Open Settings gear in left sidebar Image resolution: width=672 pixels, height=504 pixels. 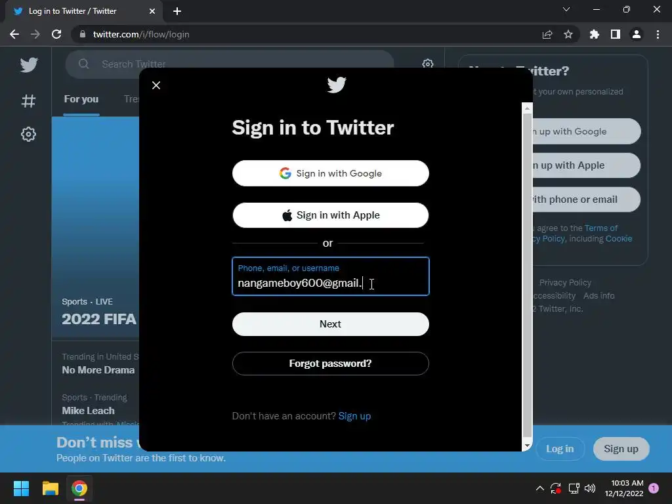(x=28, y=134)
